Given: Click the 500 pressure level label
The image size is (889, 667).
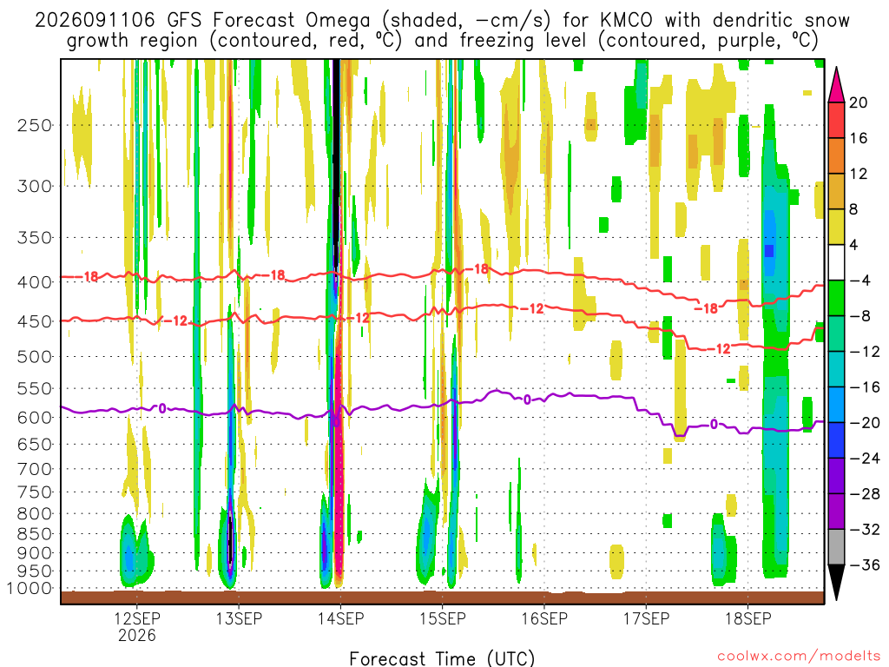Looking at the screenshot, I should coord(35,357).
